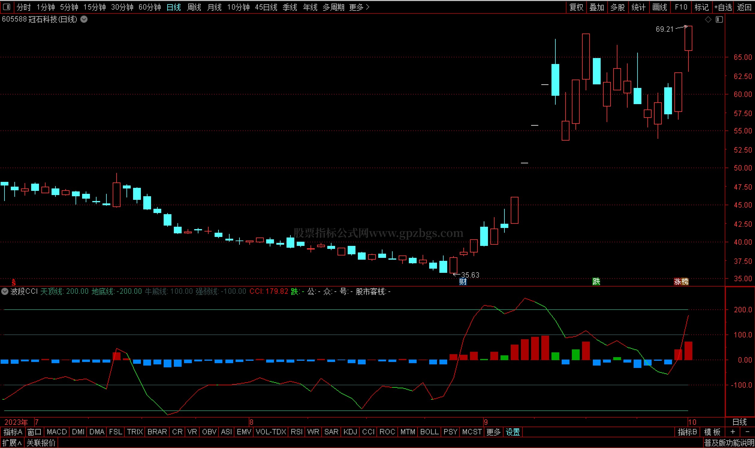Select the DMA indicator
Screen dimensions: 755x449
click(97, 432)
